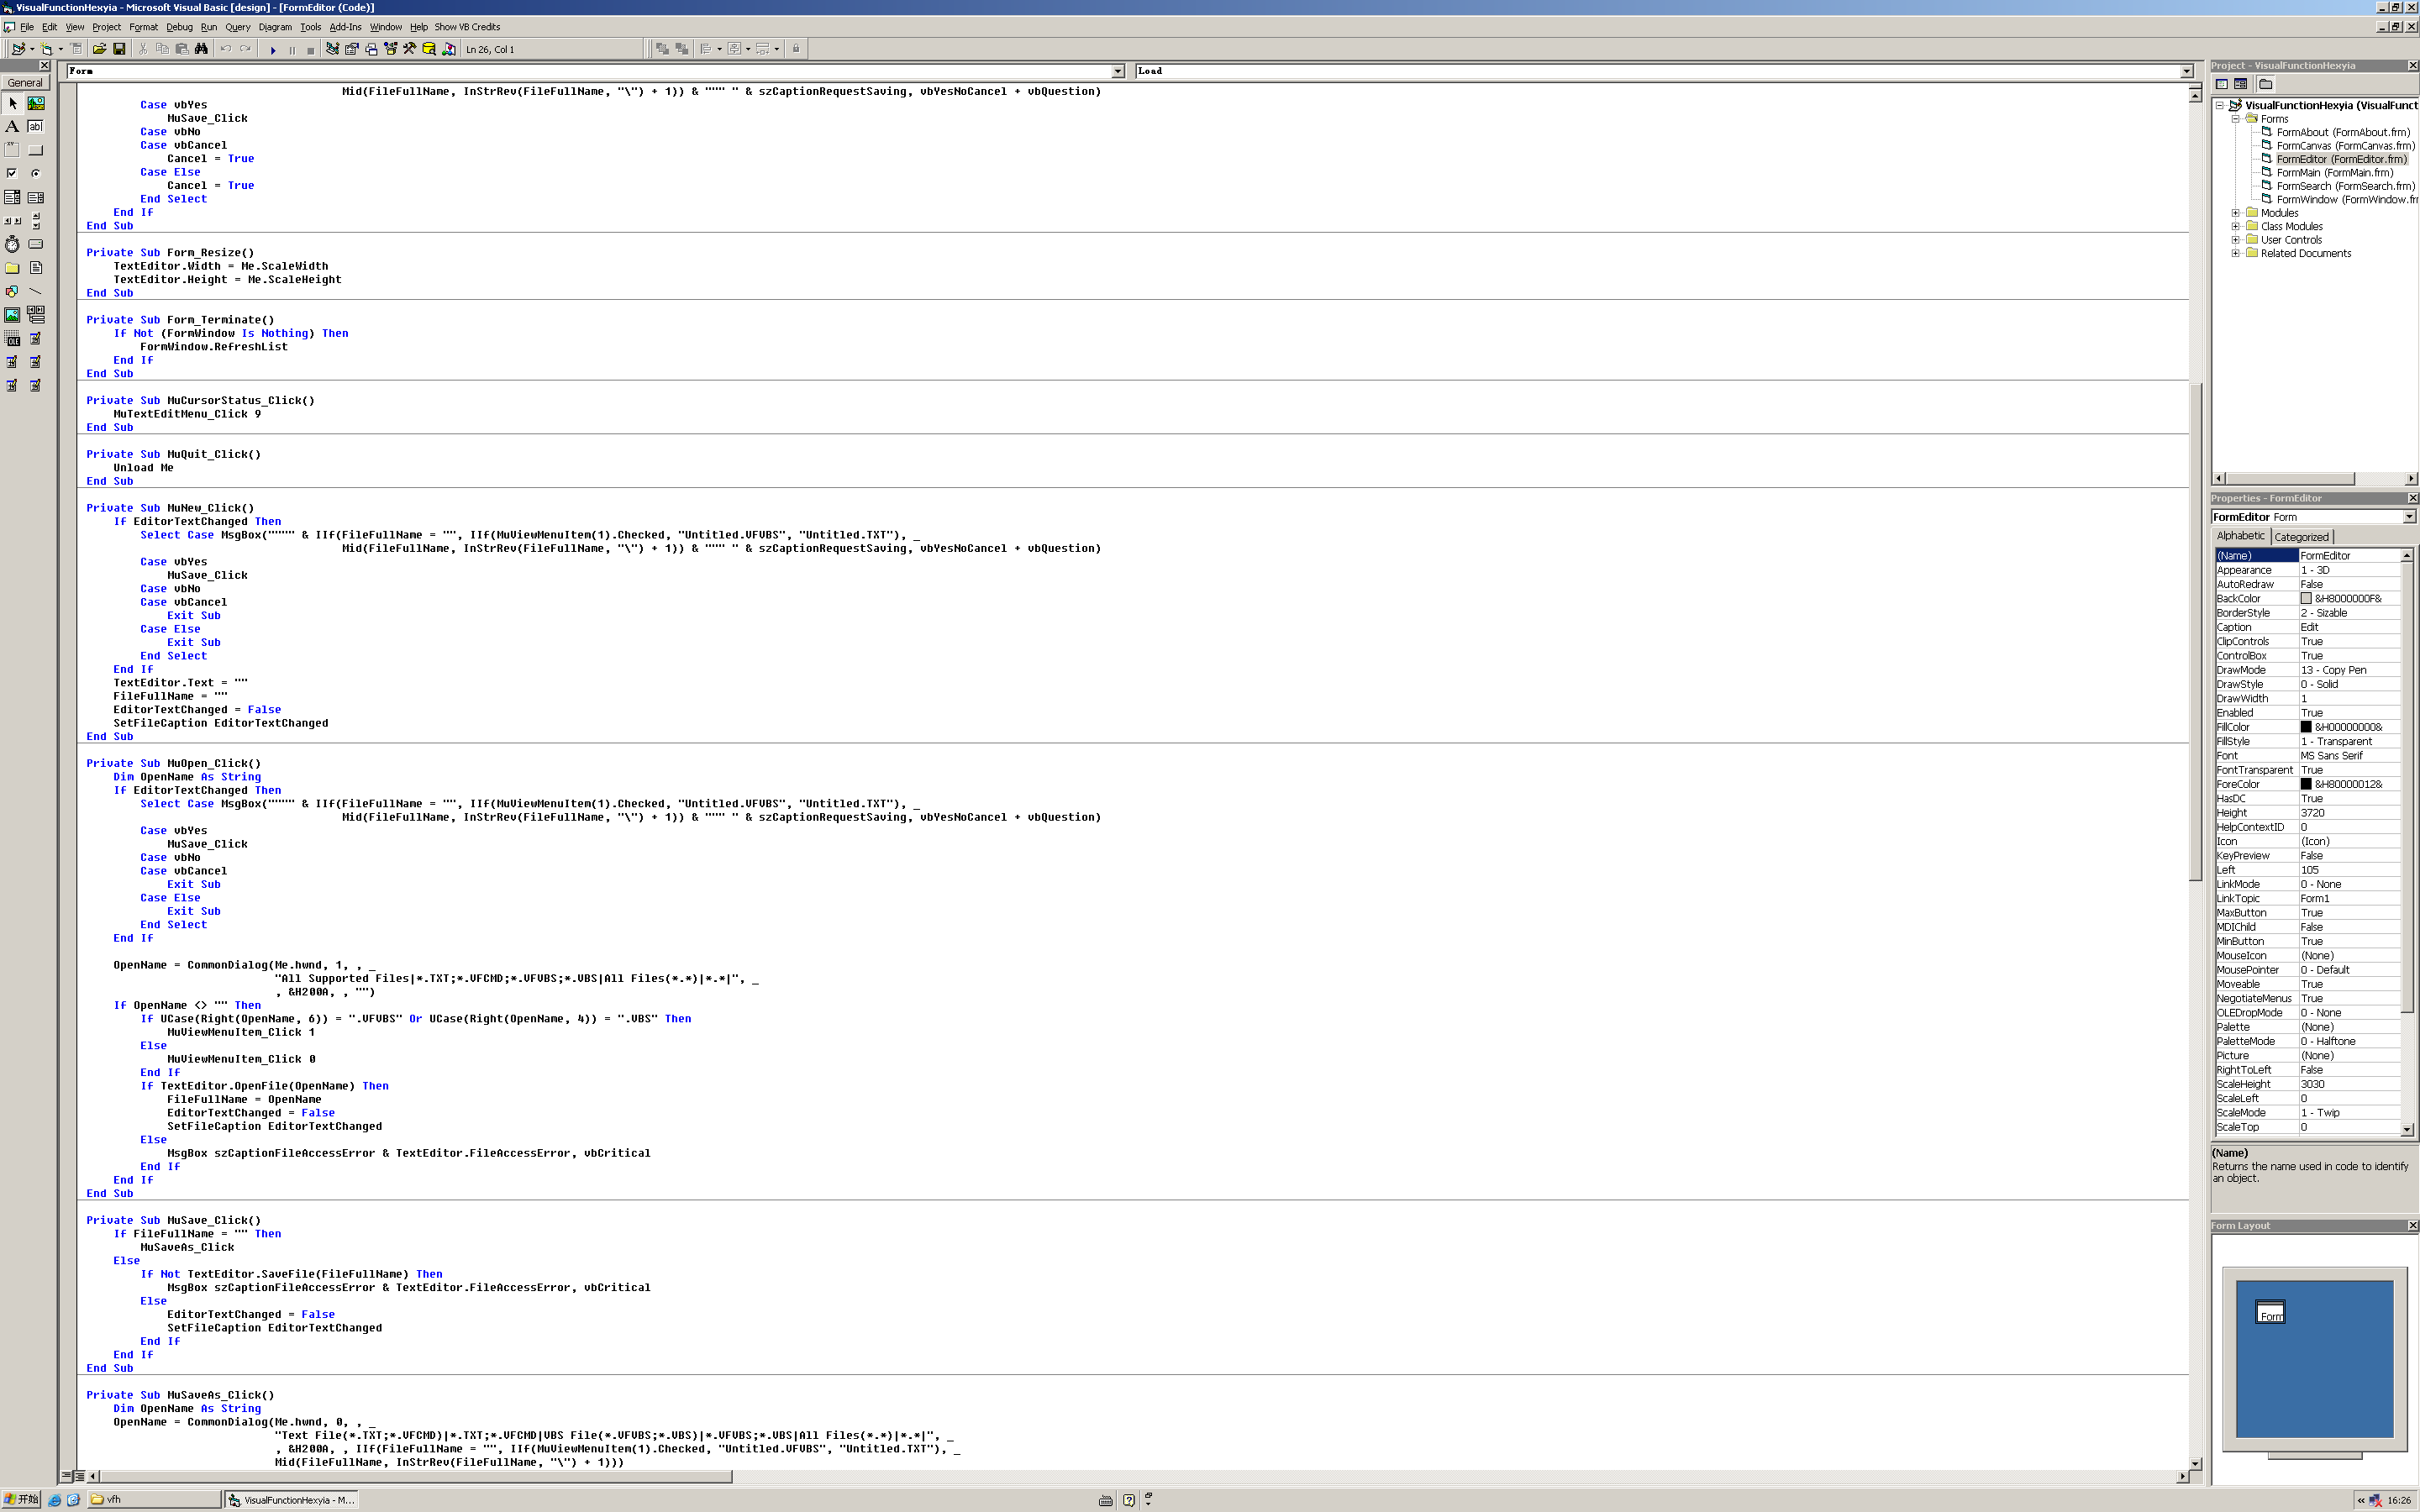
Task: Select the Timer control tool
Action: coord(12,244)
